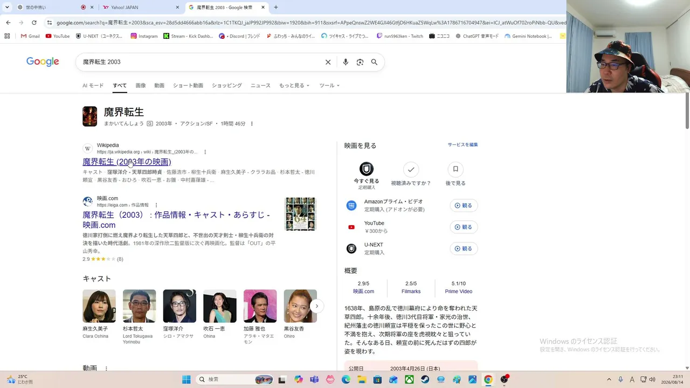Close the Yahoo! JAPAN tab
This screenshot has height=388, width=690.
pyautogui.click(x=178, y=8)
